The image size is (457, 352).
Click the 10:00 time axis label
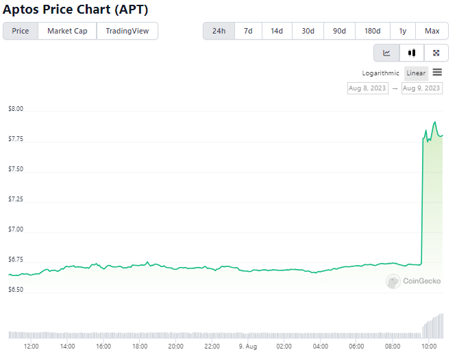pos(429,346)
